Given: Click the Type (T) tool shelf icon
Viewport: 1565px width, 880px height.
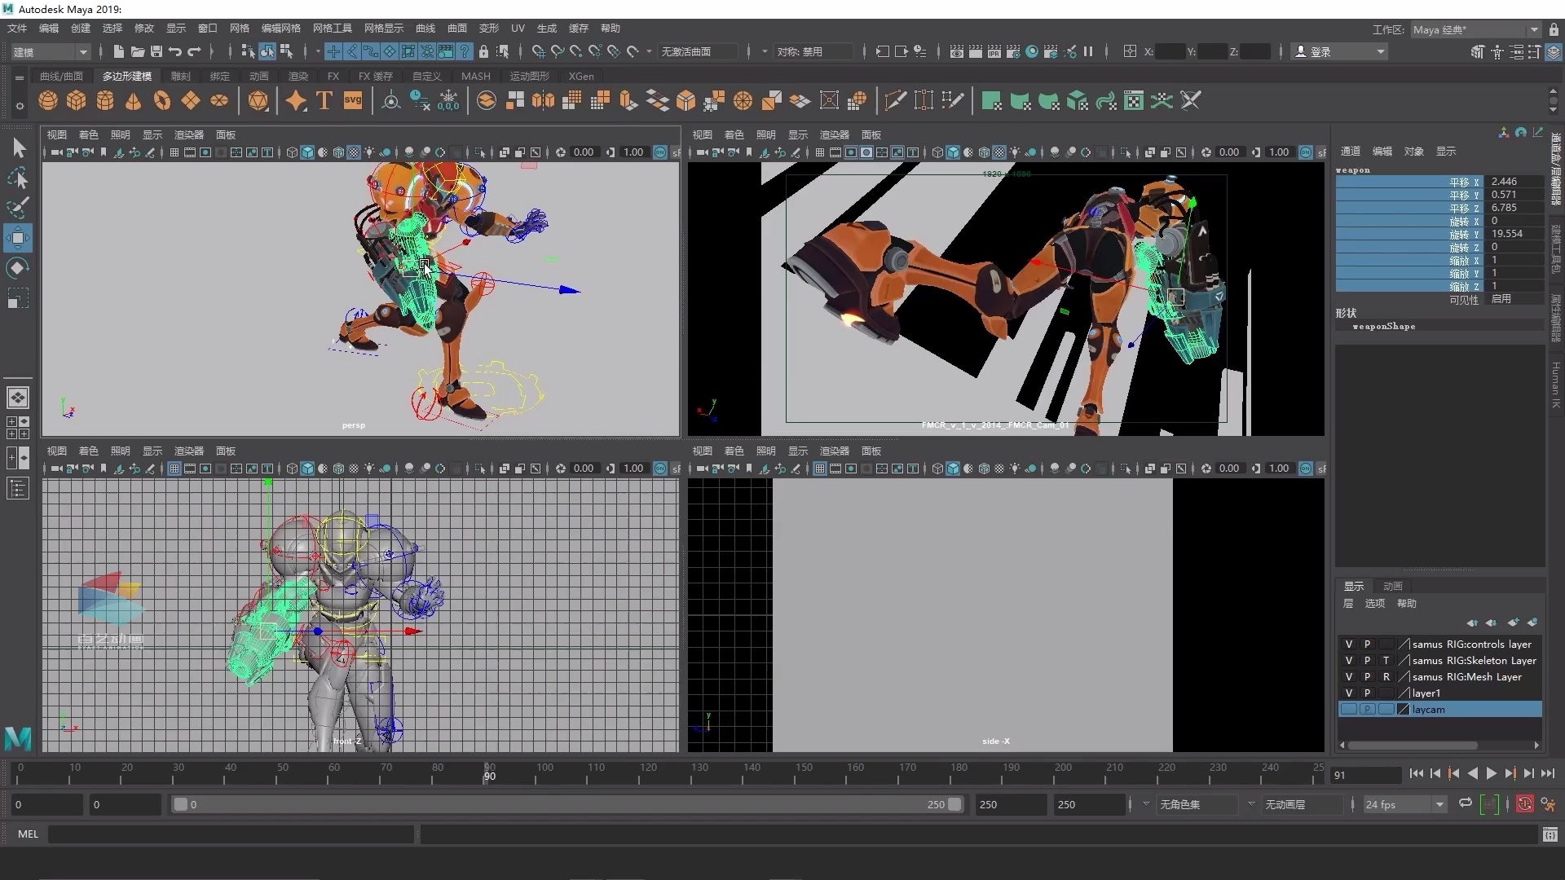Looking at the screenshot, I should click(324, 100).
